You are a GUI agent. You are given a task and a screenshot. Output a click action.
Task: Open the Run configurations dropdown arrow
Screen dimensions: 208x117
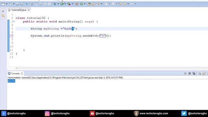point(65,4)
